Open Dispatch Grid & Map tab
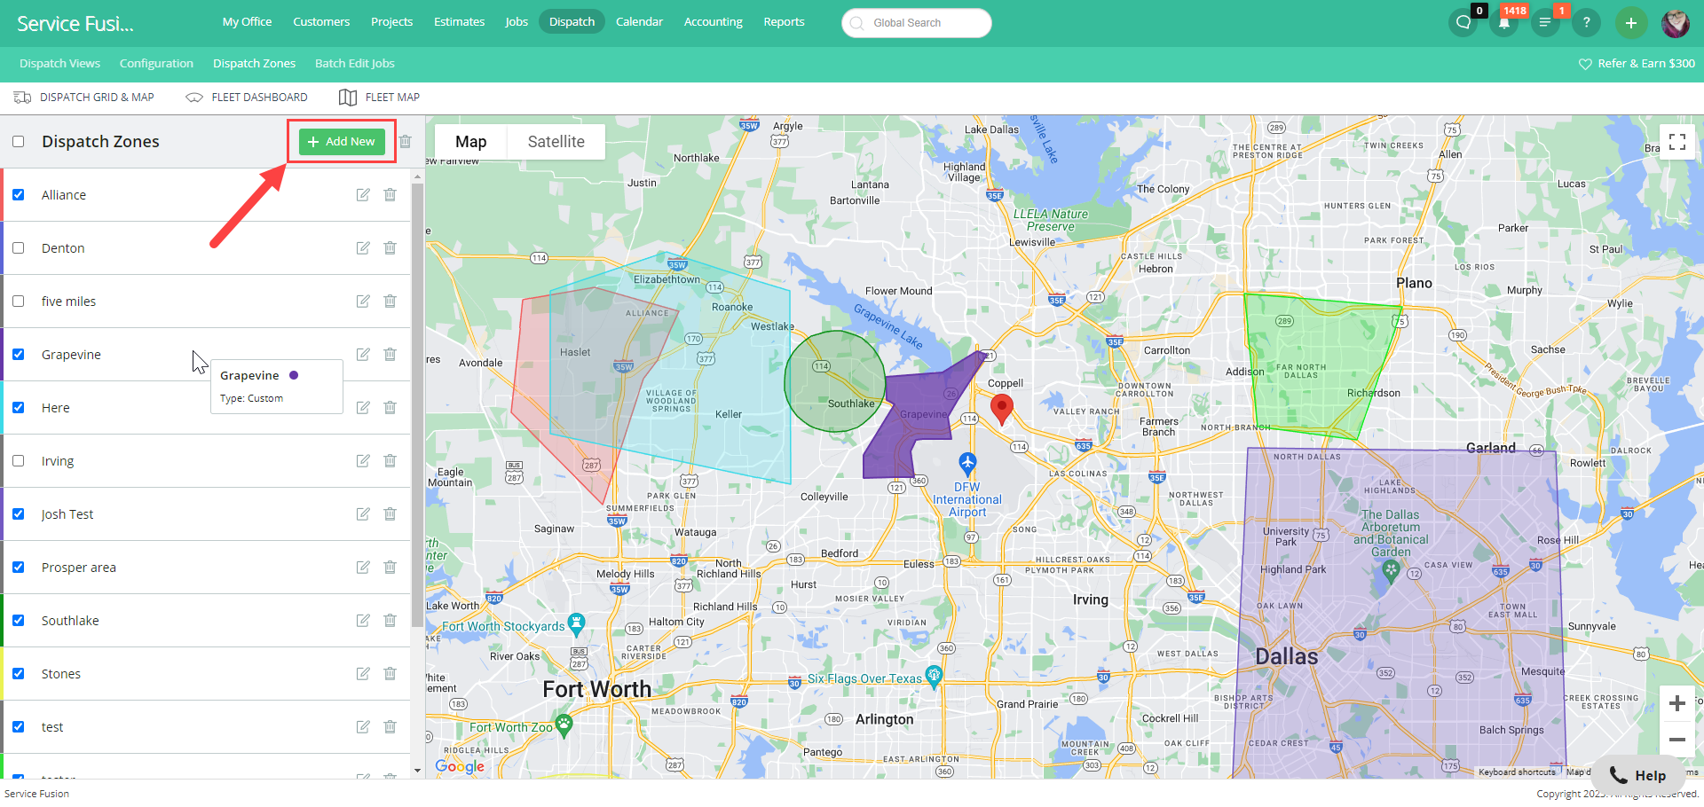1704x807 pixels. (83, 98)
